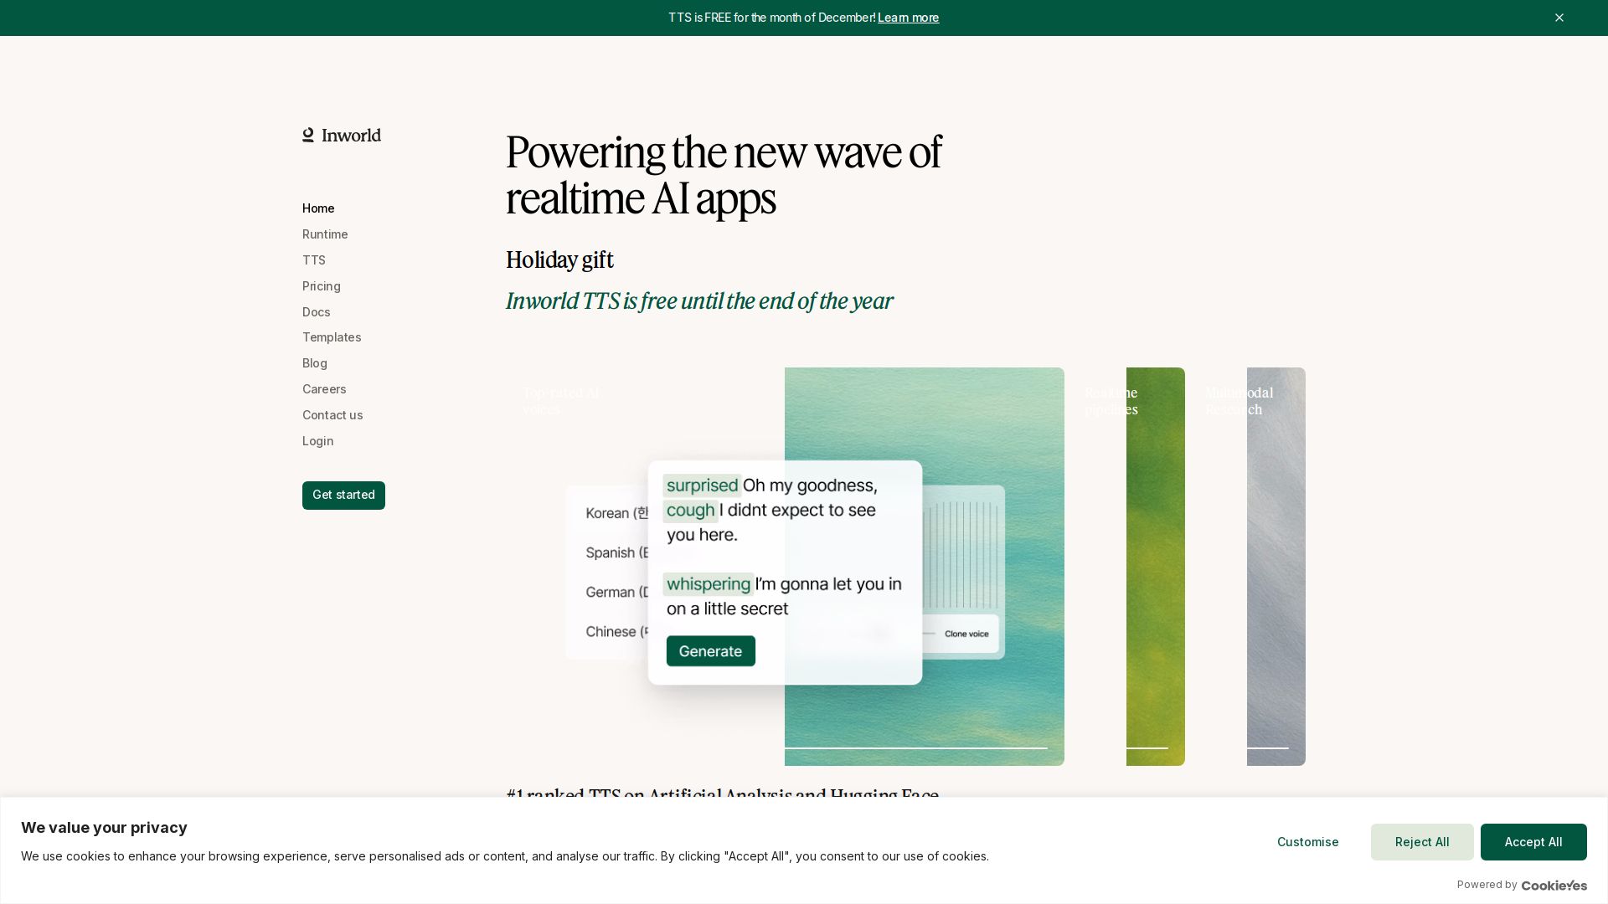Click the Generate button in demo
The image size is (1608, 904).
click(x=710, y=651)
